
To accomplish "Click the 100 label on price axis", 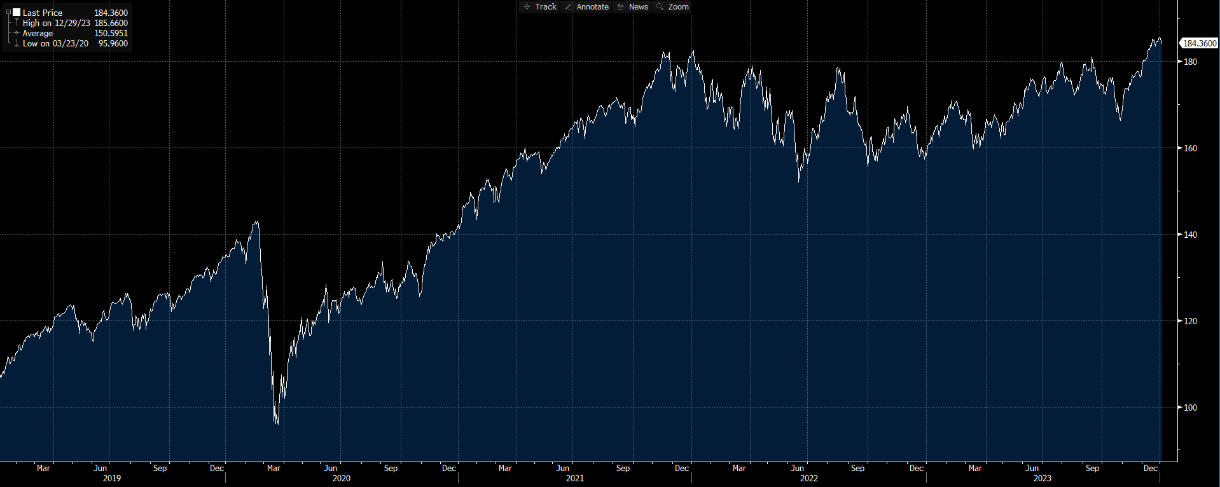I will pyautogui.click(x=1189, y=408).
